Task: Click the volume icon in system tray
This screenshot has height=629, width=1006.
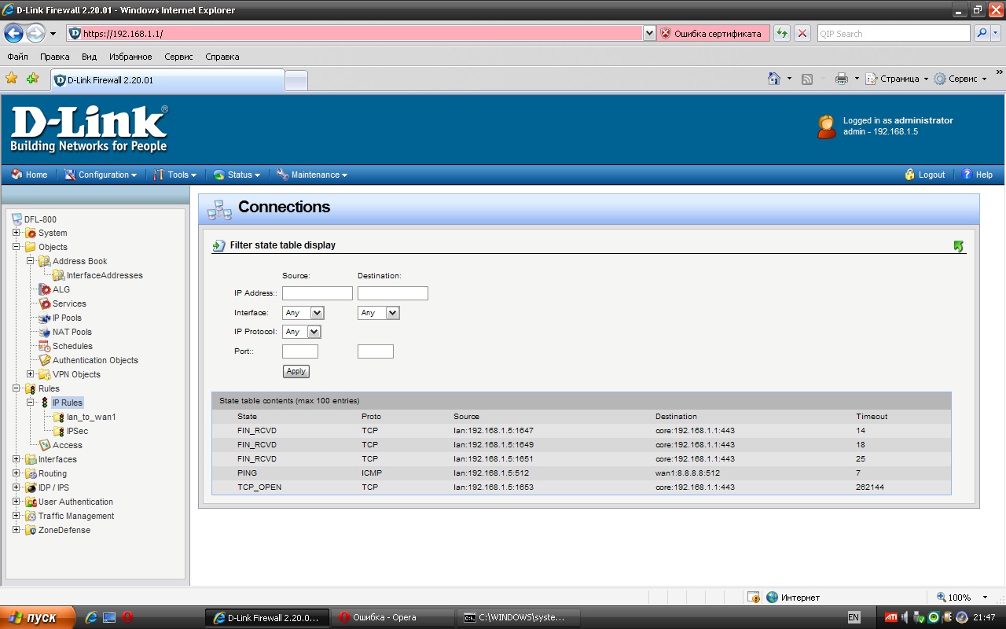Action: click(x=905, y=617)
